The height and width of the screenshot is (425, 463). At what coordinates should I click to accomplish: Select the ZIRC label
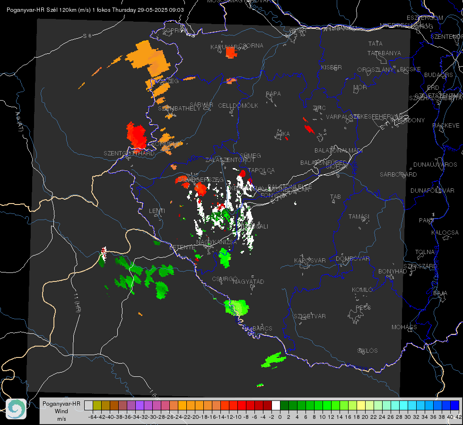319,108
